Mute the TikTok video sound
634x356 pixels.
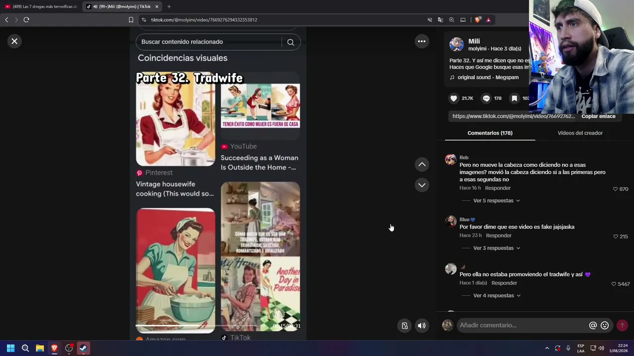(x=422, y=325)
